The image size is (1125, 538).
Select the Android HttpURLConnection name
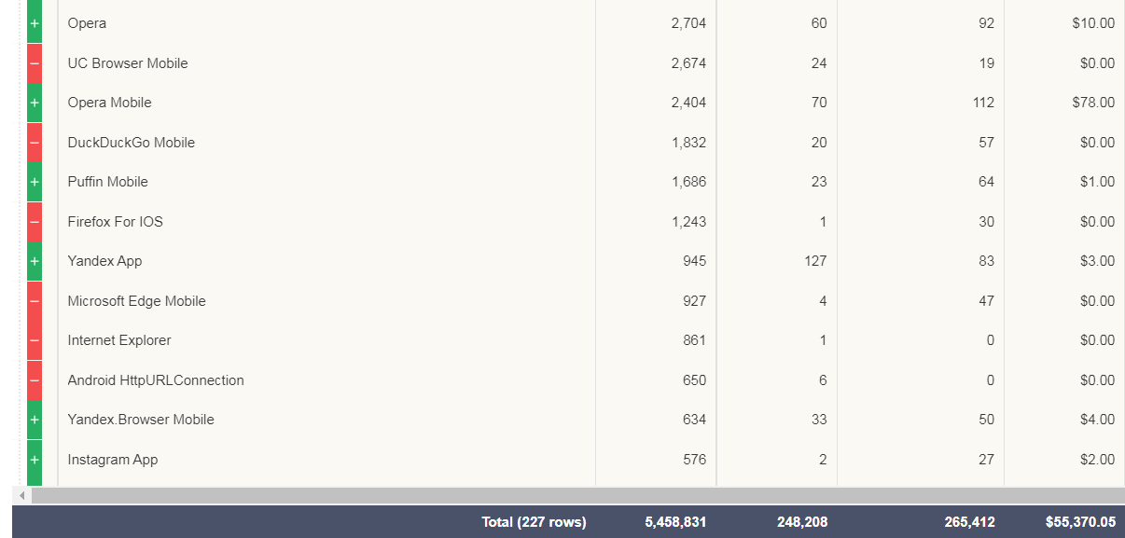pyautogui.click(x=156, y=380)
